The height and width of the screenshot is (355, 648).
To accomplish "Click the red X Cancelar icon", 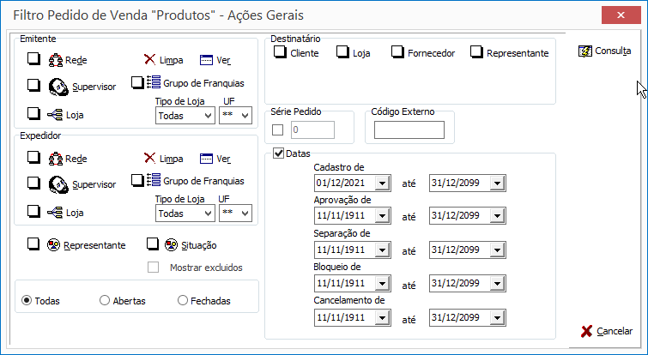I will (586, 331).
